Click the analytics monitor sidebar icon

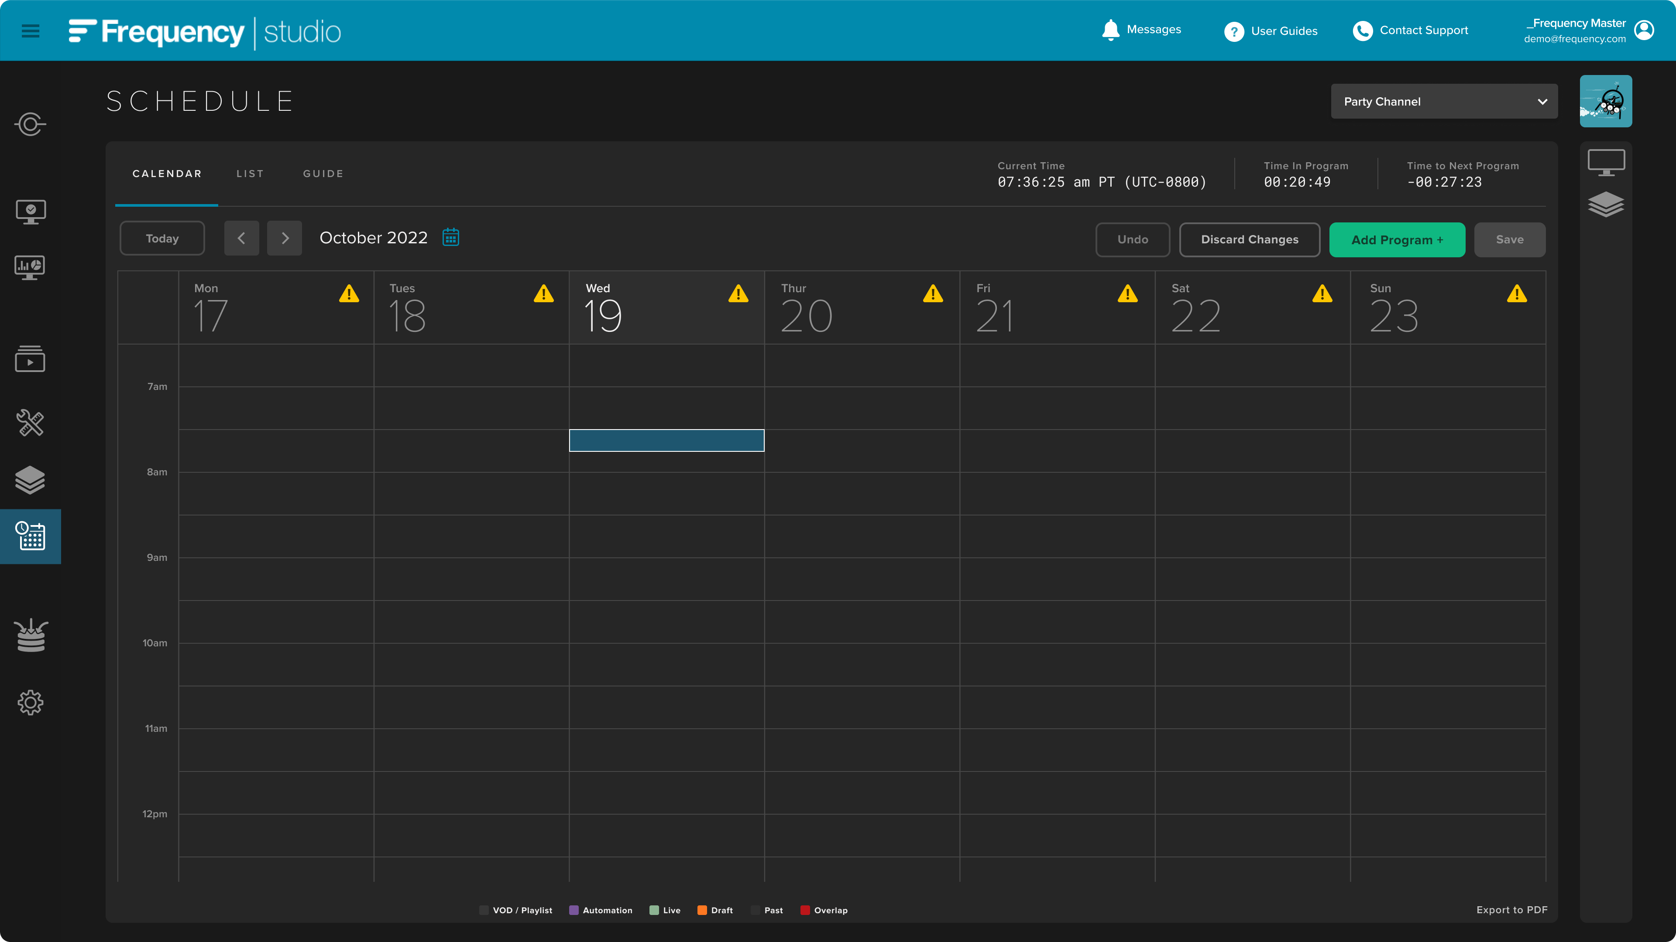pyautogui.click(x=30, y=266)
